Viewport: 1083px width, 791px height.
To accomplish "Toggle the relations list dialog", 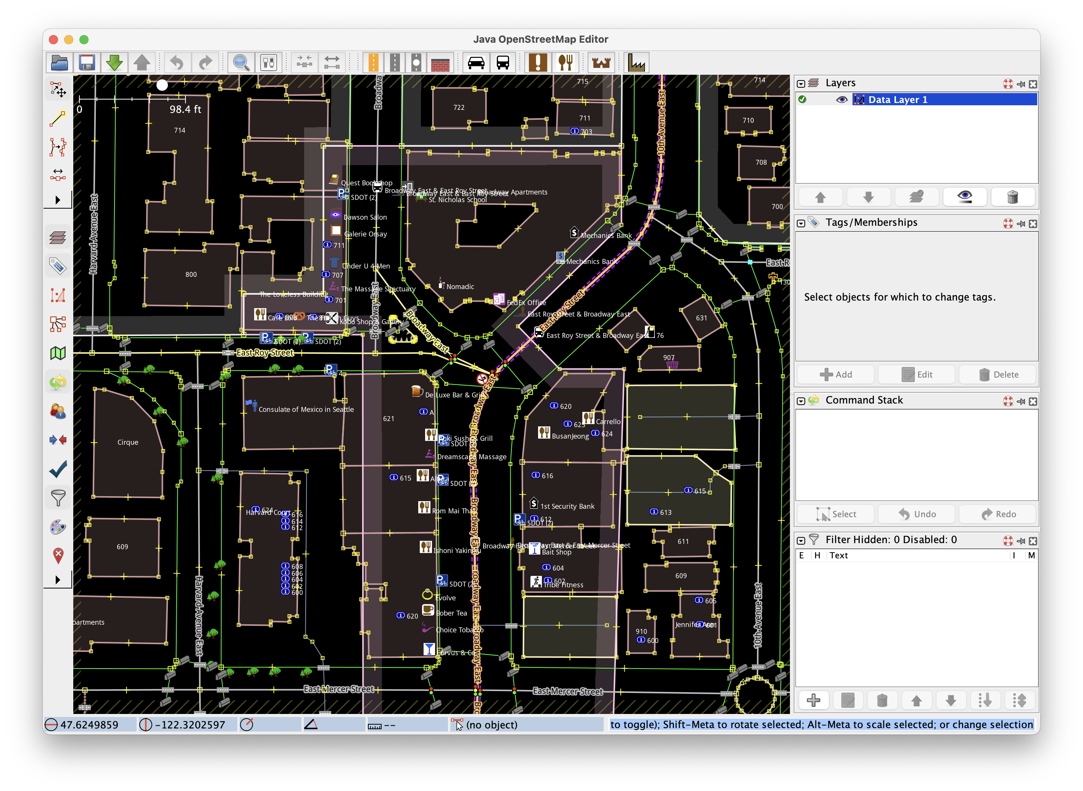I will click(x=58, y=324).
